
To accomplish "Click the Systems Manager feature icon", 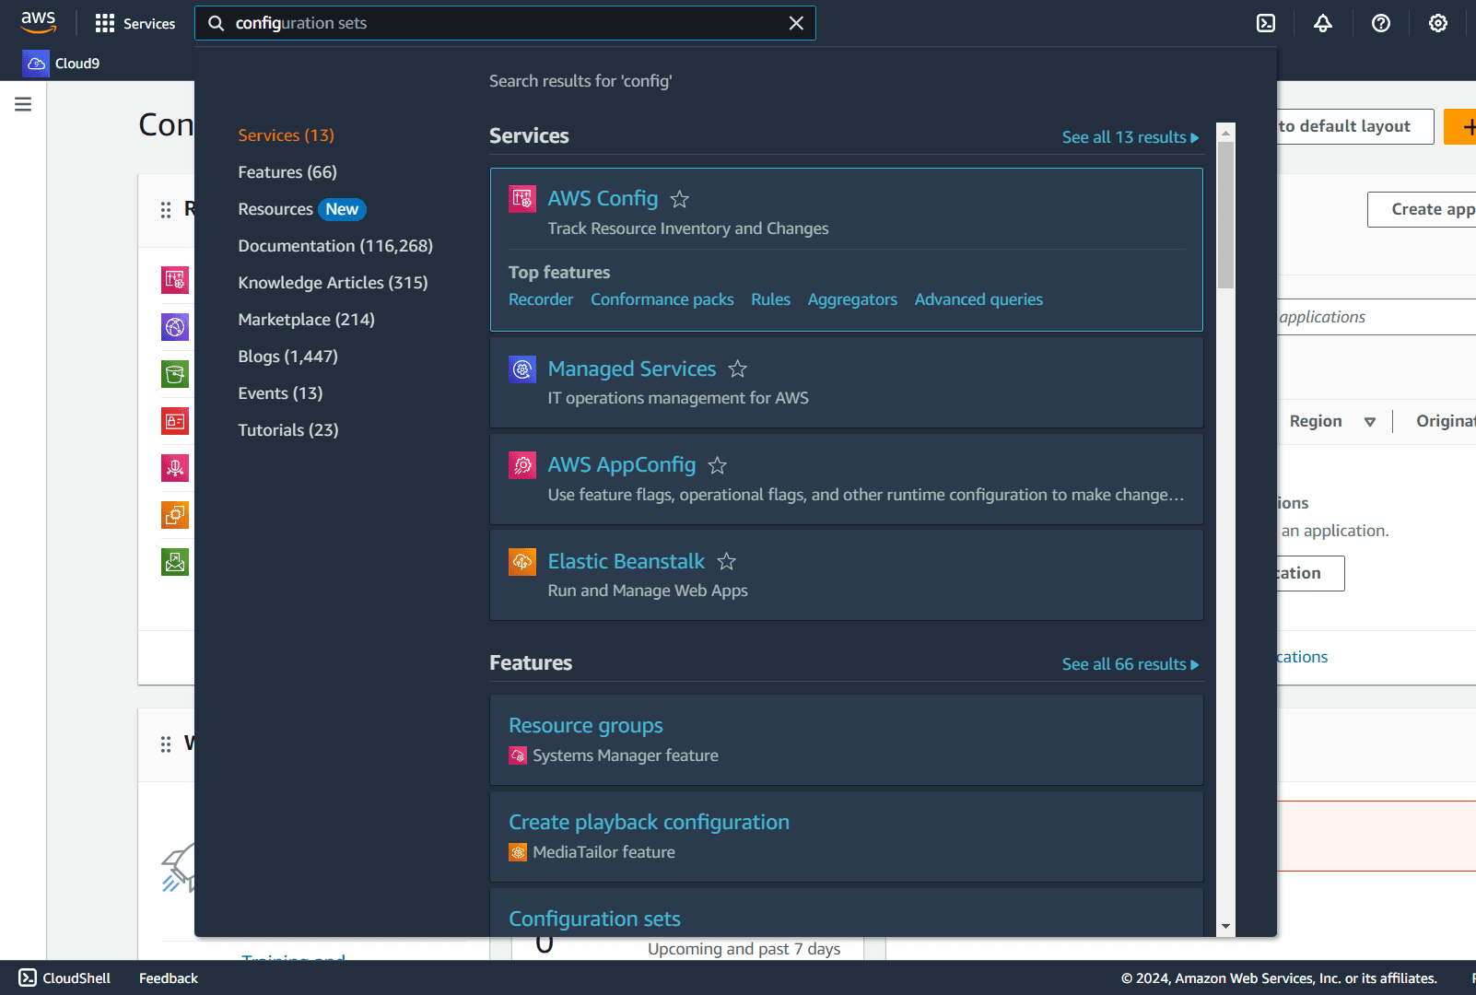I will click(x=518, y=755).
